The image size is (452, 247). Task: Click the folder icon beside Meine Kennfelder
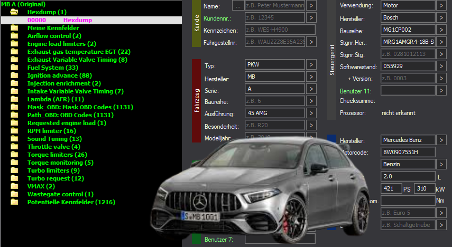coord(14,28)
